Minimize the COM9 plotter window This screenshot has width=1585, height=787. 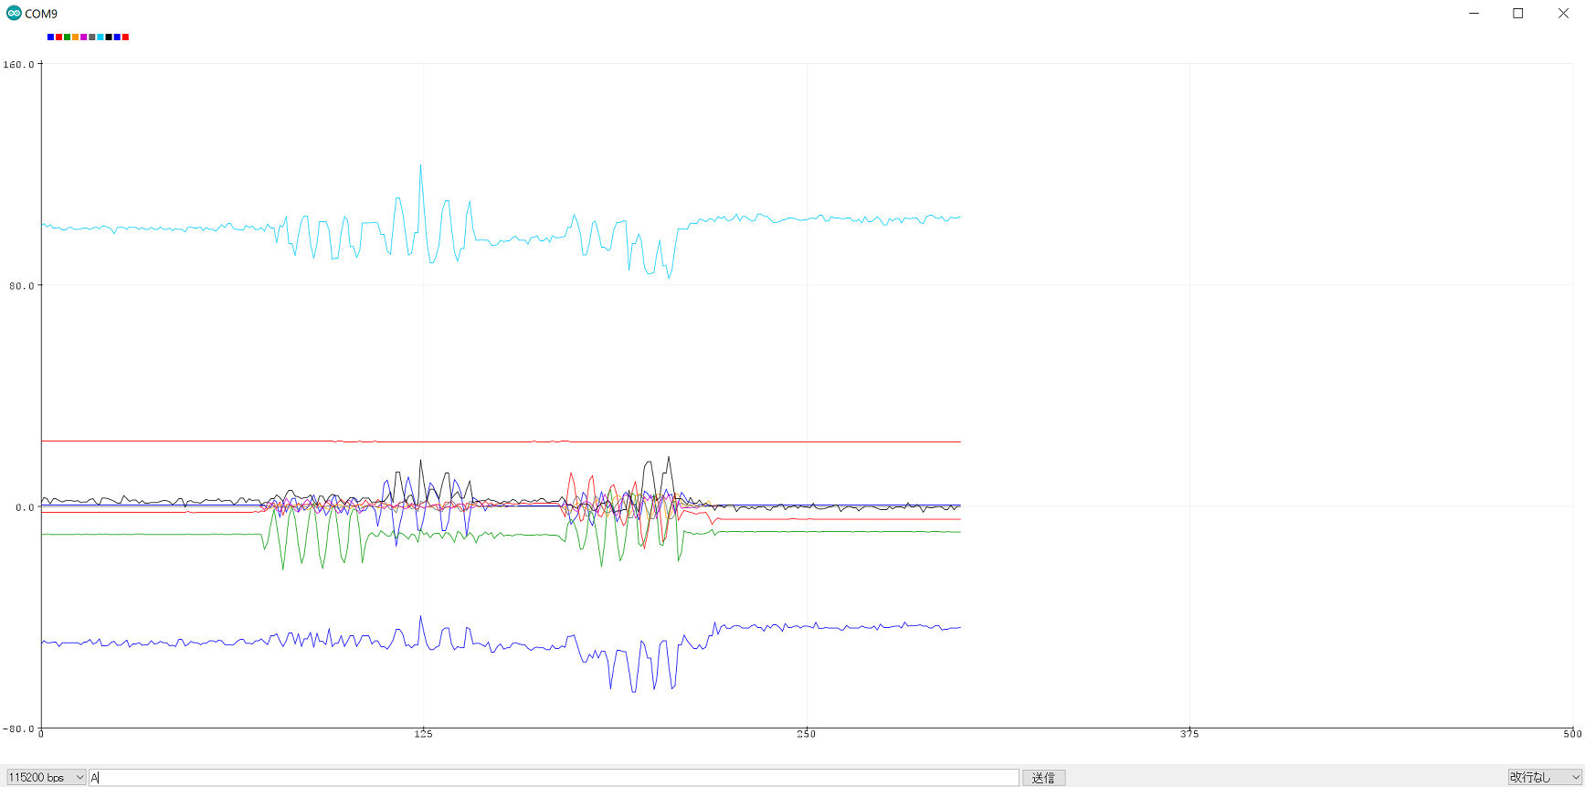tap(1474, 13)
